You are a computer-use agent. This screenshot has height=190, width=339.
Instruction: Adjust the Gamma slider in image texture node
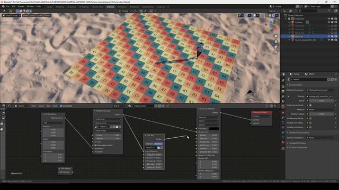point(108,138)
